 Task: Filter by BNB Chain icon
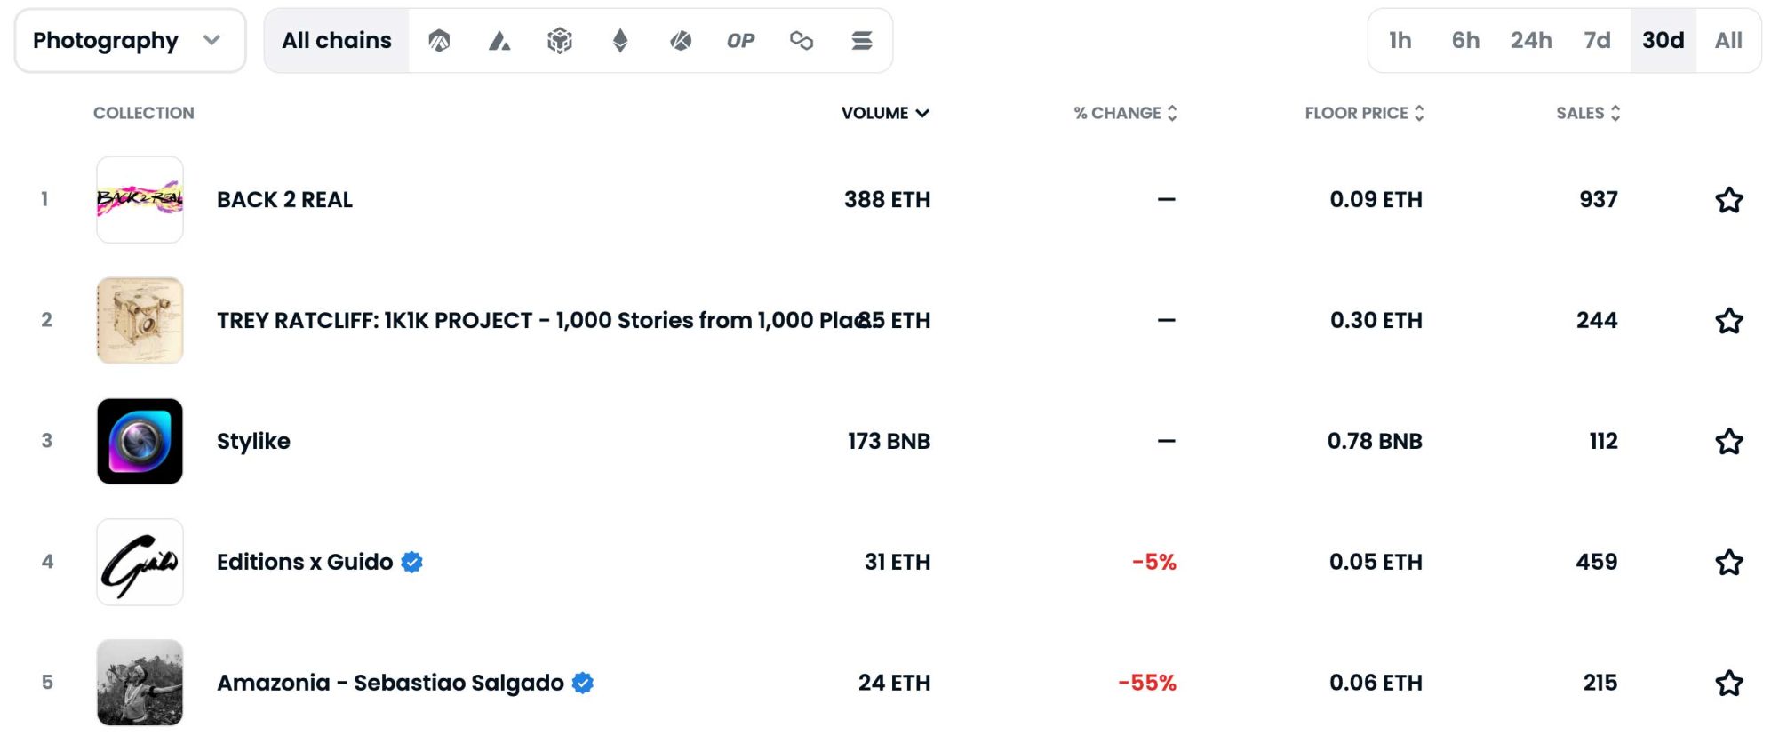point(560,41)
